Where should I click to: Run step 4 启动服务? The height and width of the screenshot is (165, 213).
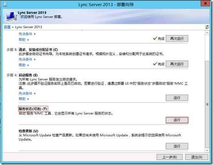(177, 98)
